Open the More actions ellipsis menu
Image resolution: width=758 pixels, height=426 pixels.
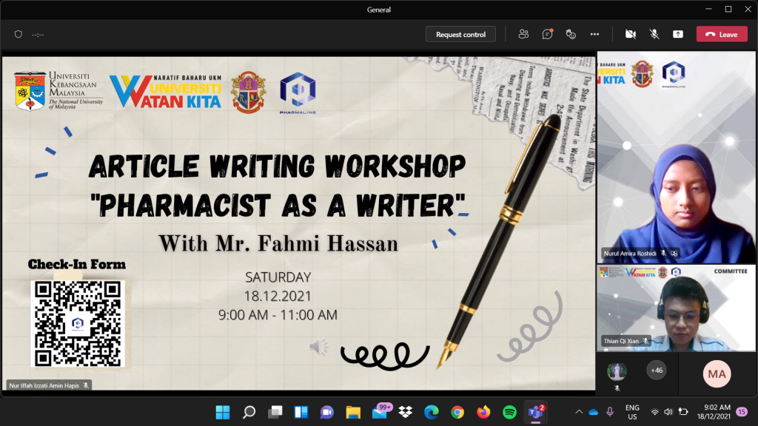[594, 34]
